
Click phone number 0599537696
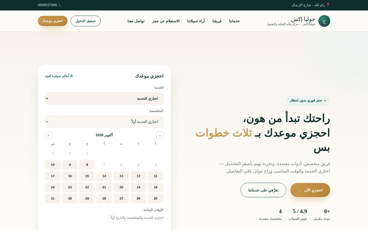tap(47, 5)
